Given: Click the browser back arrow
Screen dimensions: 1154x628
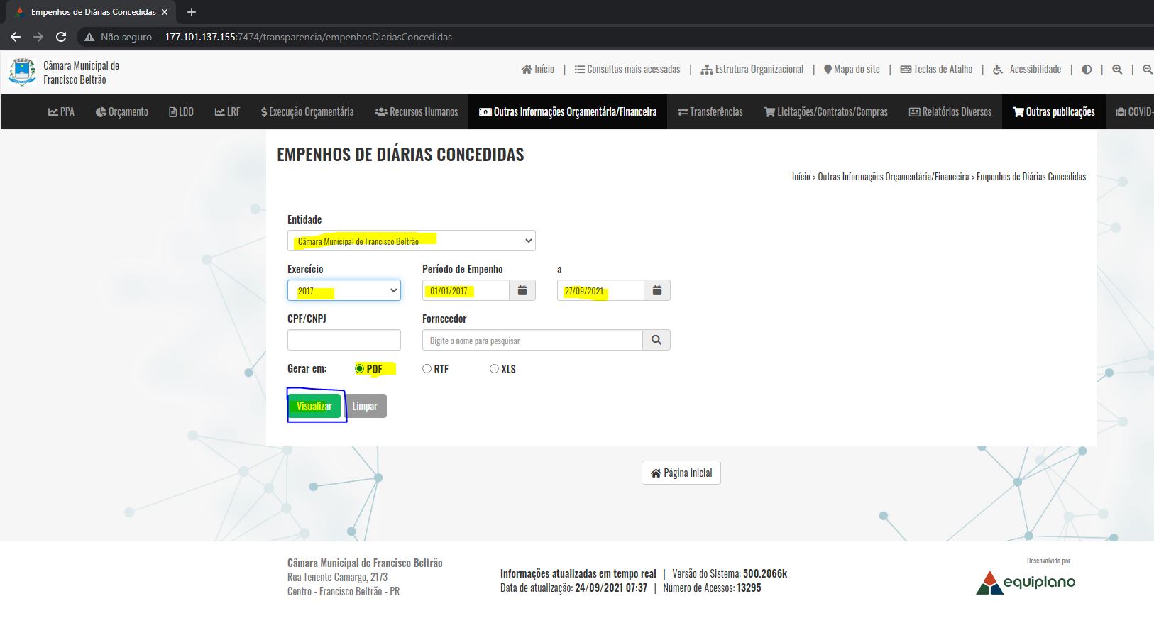Looking at the screenshot, I should [x=16, y=37].
